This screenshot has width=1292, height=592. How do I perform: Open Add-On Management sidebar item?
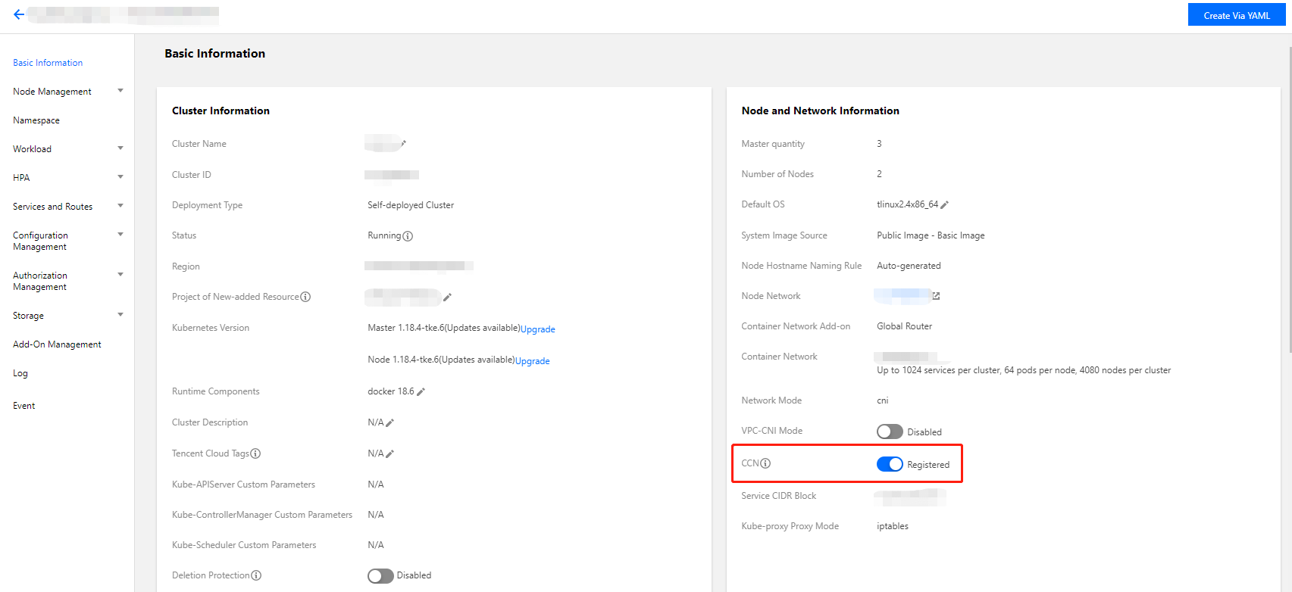(57, 344)
